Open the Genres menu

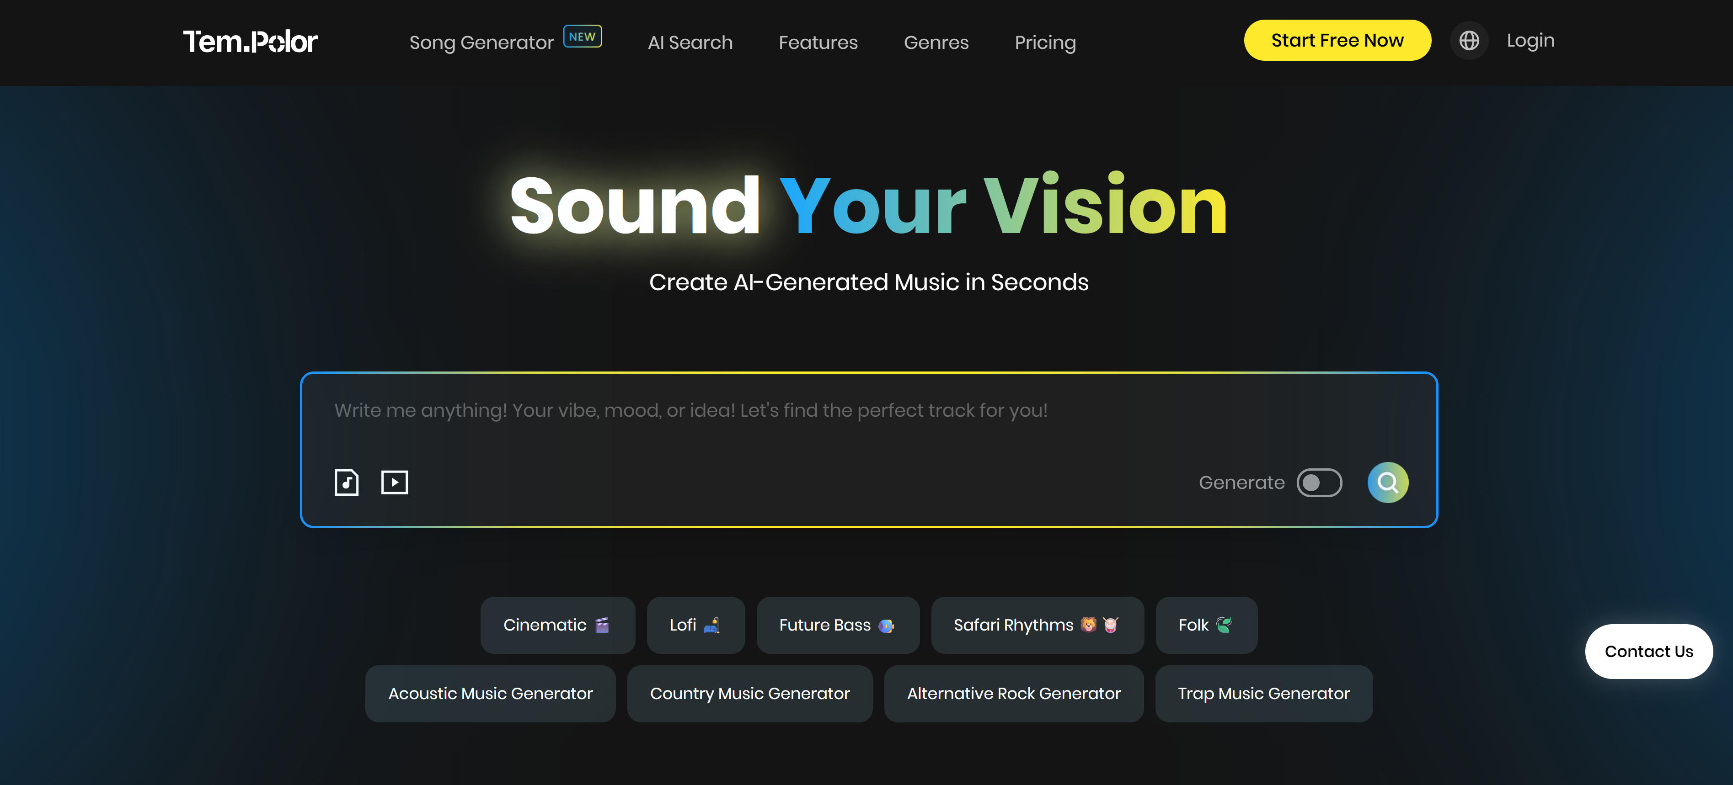[x=936, y=42]
